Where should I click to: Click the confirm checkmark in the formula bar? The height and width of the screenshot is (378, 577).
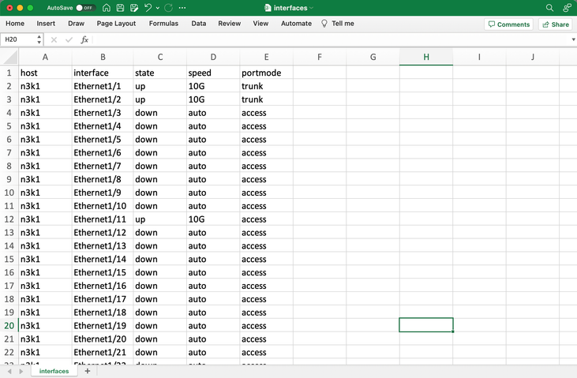pyautogui.click(x=69, y=39)
